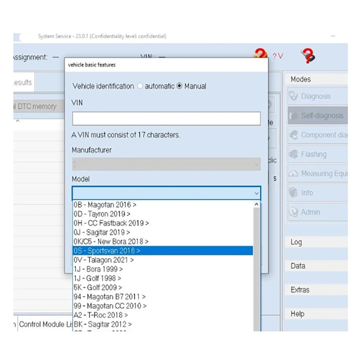Click the Measuring Equipment gauge icon
Image resolution: width=359 pixels, height=359 pixels.
[x=294, y=173]
